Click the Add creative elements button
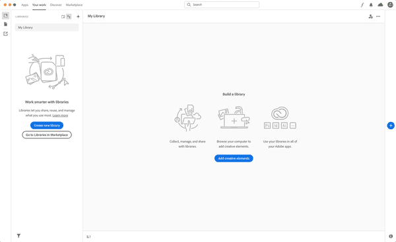The height and width of the screenshot is (242, 396). (x=234, y=158)
